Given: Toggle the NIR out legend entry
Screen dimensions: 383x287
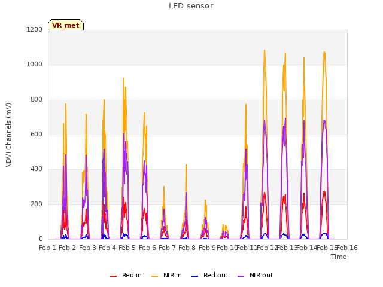Looking at the screenshot, I should pyautogui.click(x=256, y=275).
